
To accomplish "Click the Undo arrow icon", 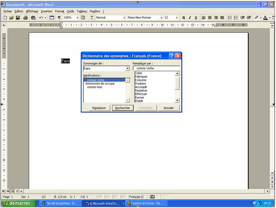I will [x=41, y=18].
